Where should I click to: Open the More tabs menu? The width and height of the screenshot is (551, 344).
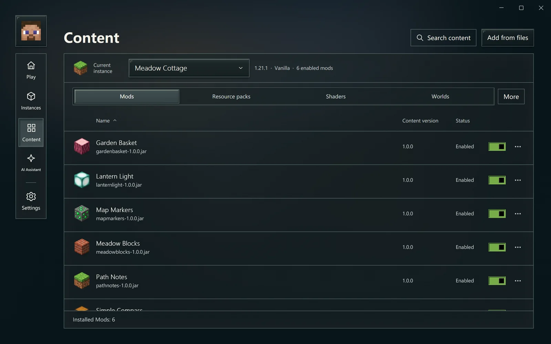(x=511, y=97)
